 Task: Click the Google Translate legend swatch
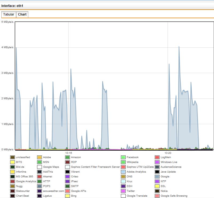[123, 196]
